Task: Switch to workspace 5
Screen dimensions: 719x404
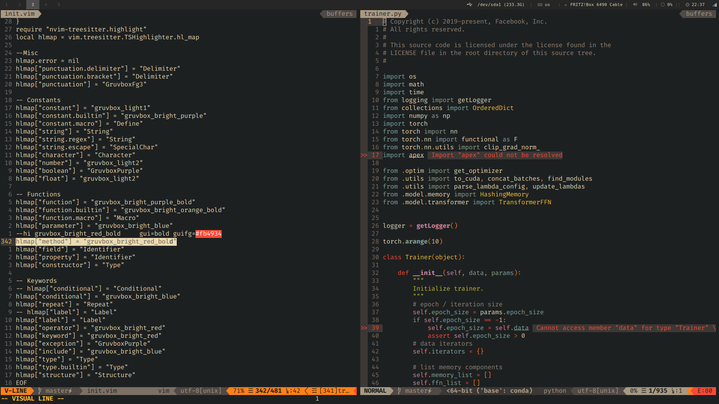Action: 59,4
